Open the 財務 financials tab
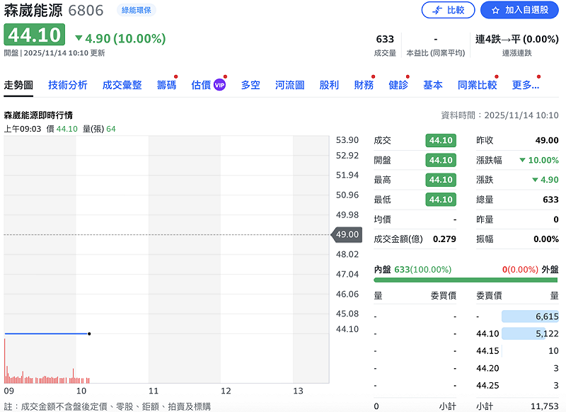The width and height of the screenshot is (566, 412). click(363, 84)
